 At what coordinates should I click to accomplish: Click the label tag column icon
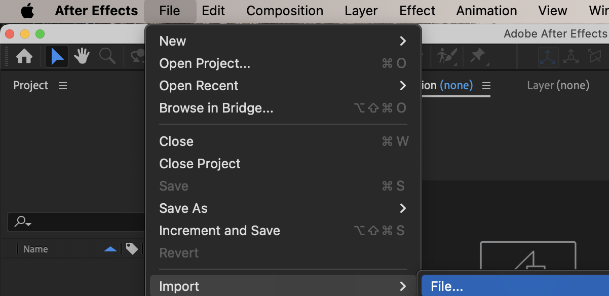coord(132,249)
